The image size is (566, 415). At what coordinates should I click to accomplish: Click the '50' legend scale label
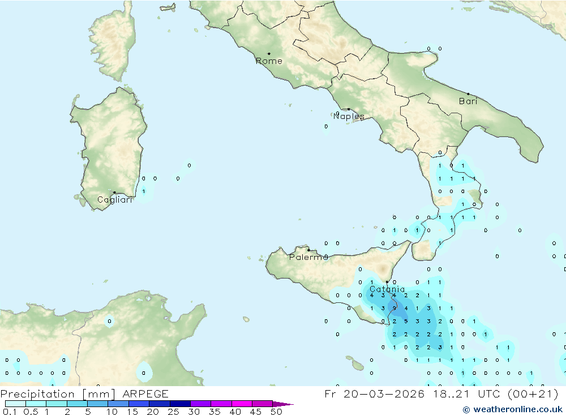pyautogui.click(x=276, y=412)
